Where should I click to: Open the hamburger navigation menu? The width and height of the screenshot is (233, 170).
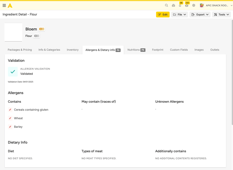click(4, 5)
